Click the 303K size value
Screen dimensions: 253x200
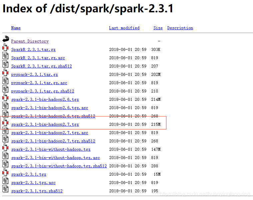(156, 50)
